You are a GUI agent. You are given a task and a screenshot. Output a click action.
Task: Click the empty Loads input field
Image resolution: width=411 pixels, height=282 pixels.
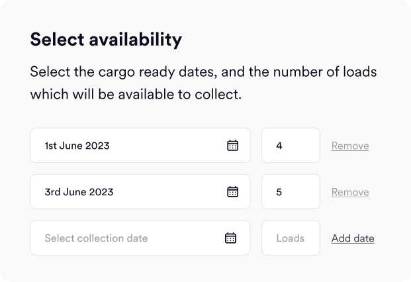point(291,238)
